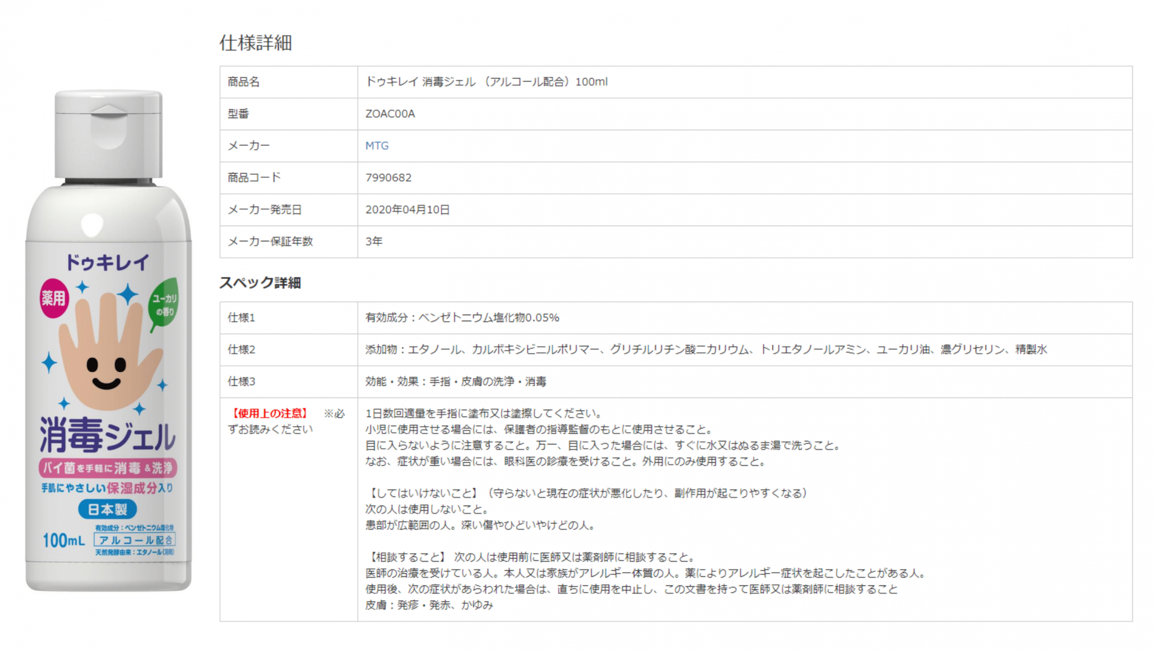Click the メーカー label cell
Screen dimensions: 1158x651
[289, 146]
